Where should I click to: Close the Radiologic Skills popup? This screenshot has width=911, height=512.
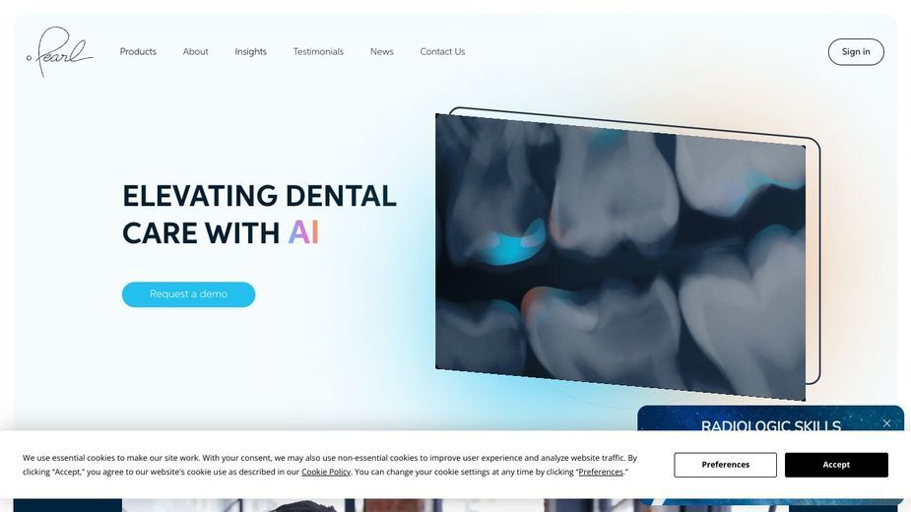click(886, 423)
